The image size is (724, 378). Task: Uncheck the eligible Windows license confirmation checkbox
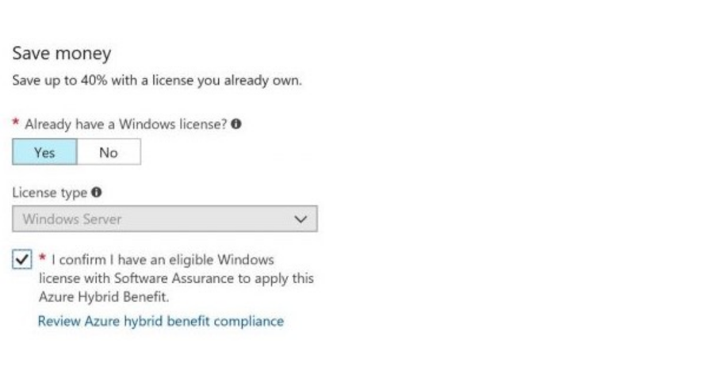tap(21, 259)
